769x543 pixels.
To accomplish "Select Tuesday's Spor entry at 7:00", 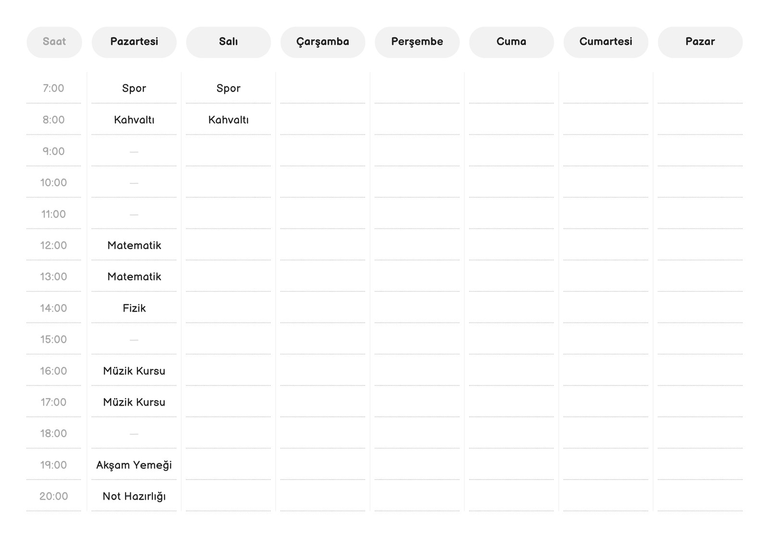I will pyautogui.click(x=228, y=88).
